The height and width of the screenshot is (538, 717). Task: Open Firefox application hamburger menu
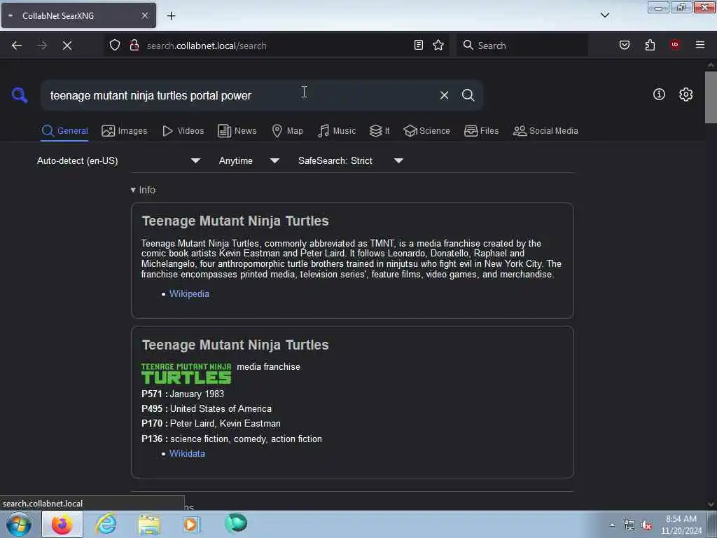pyautogui.click(x=699, y=45)
